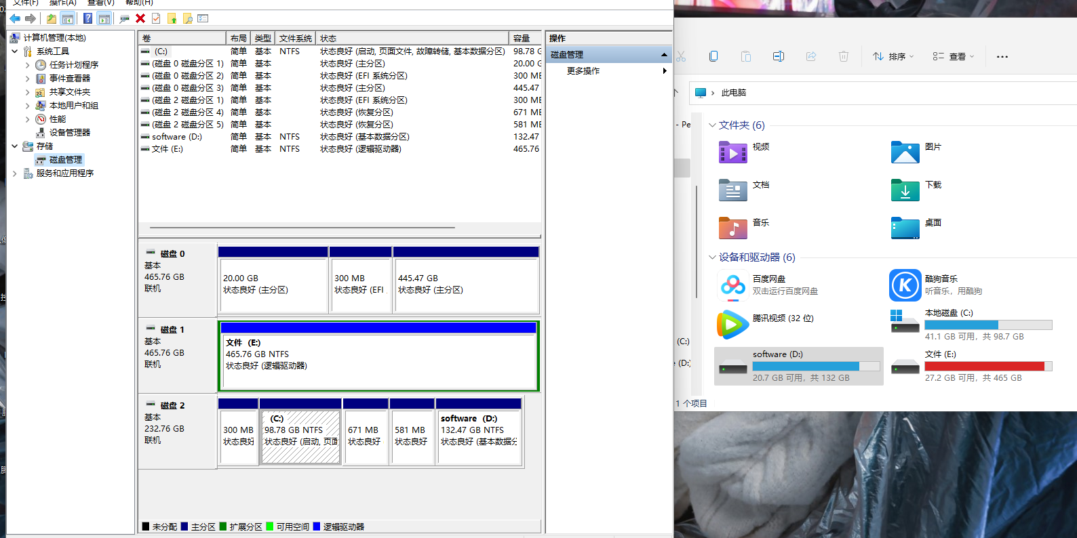This screenshot has width=1077, height=538.
Task: Click the 腾讯视频 (32 位) icon
Action: (x=733, y=325)
